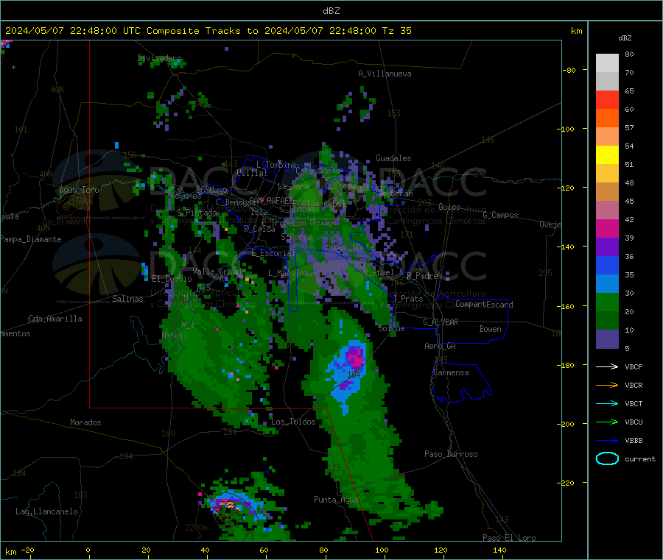Pick the light grey 70 dBZ swatch
The height and width of the screenshot is (560, 663).
pos(607,63)
